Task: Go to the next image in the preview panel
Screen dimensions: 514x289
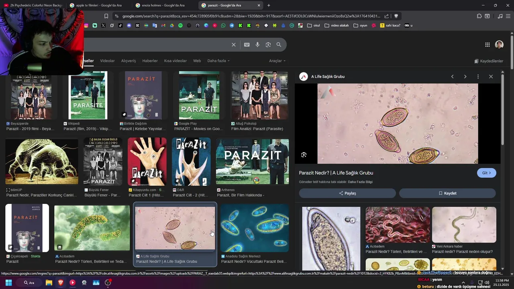Action: [x=465, y=76]
